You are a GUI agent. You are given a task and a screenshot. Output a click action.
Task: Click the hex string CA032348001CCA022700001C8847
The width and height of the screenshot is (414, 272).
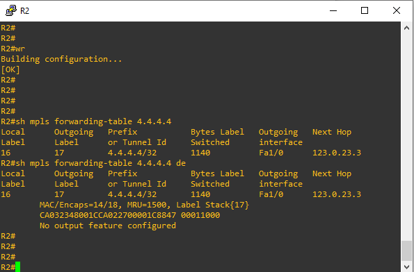tap(108, 215)
